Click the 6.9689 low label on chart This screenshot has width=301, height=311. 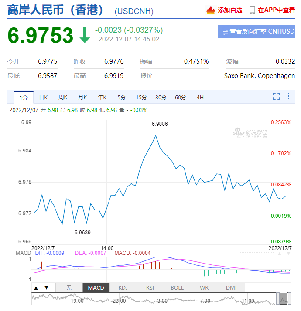(82, 233)
